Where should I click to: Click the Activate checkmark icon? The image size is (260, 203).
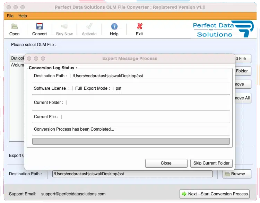pos(89,26)
